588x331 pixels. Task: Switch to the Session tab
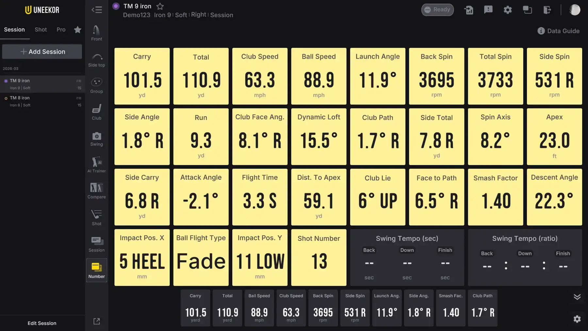[x=14, y=30]
